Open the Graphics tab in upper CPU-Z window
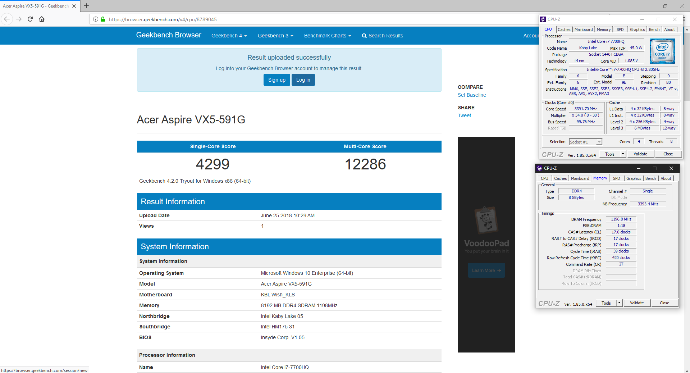Viewport: 690px width, 373px height. [637, 29]
